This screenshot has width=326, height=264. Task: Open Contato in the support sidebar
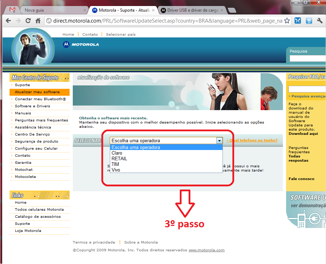pos(23,156)
